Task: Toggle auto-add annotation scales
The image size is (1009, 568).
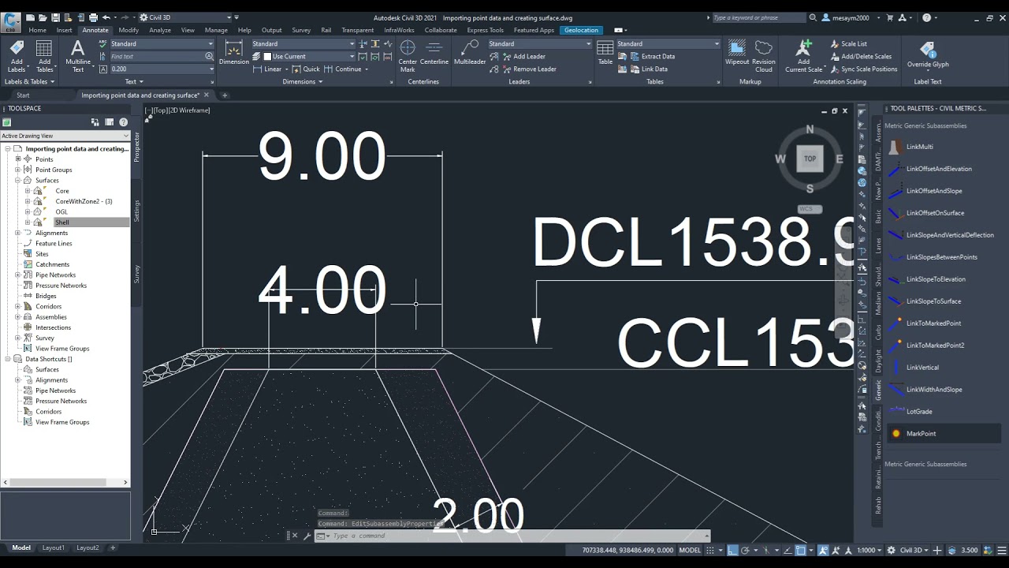Action: point(836,550)
